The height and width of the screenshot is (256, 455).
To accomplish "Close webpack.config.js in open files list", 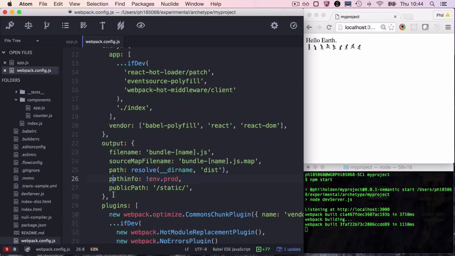I will [x=5, y=70].
